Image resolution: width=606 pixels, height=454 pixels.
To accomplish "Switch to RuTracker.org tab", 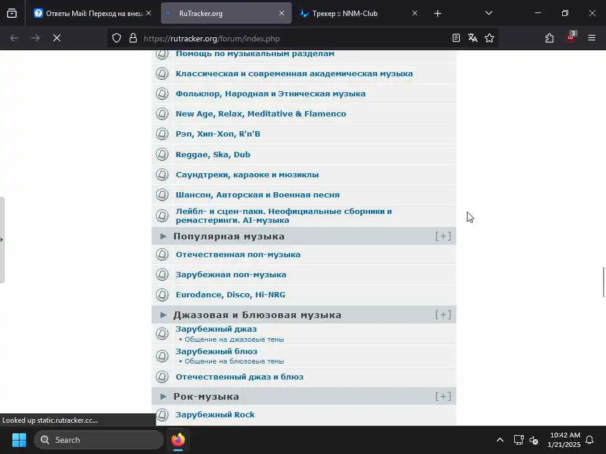I will (x=226, y=14).
